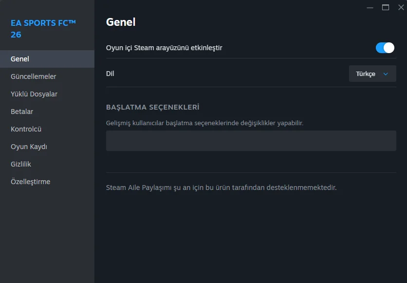
Task: Click the BAŞLATMA SEÇENEKLERİ section header
Action: click(x=152, y=107)
